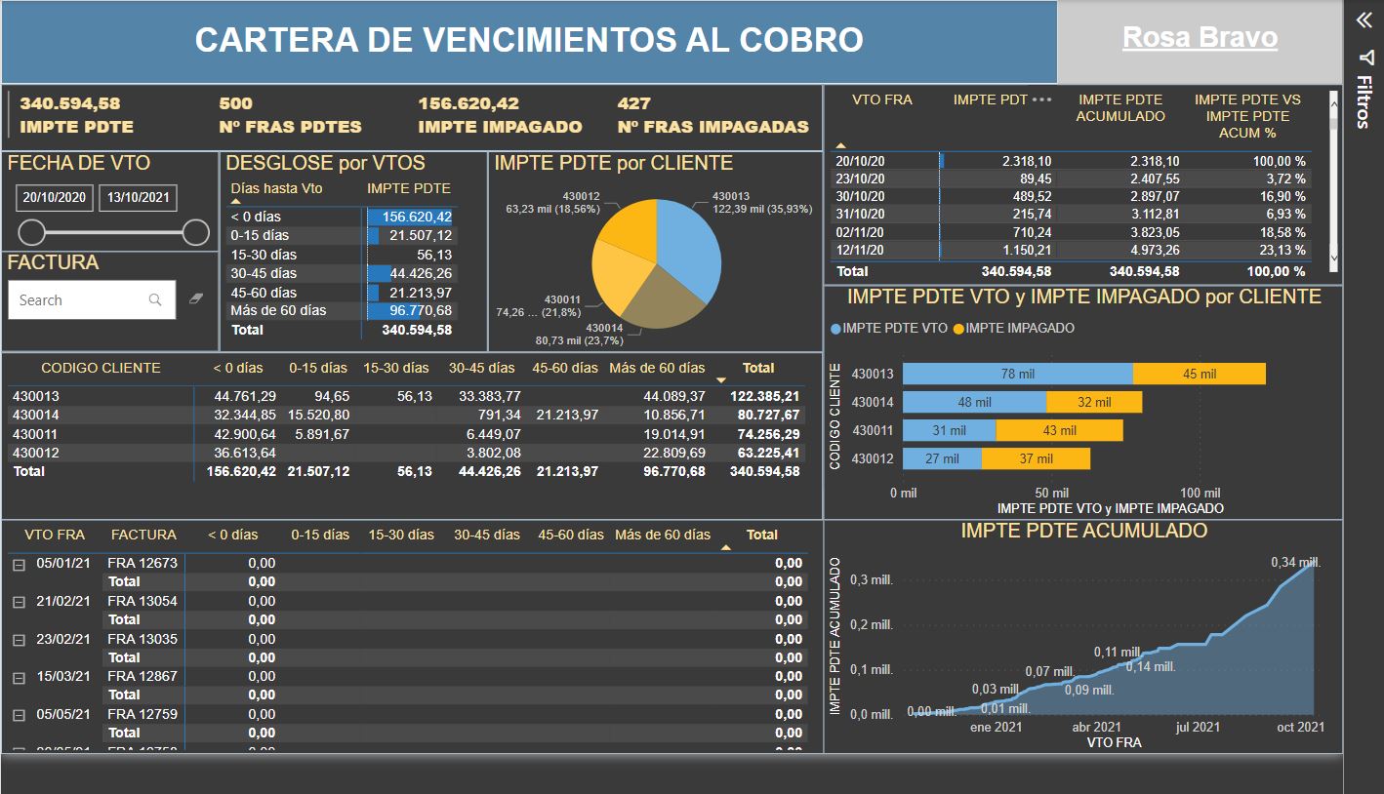The height and width of the screenshot is (794, 1384).
Task: Click the sort arrow under Días hasta Vto
Action: point(235,201)
